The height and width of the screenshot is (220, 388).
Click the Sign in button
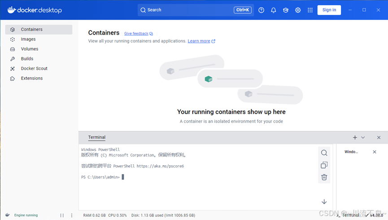point(329,10)
